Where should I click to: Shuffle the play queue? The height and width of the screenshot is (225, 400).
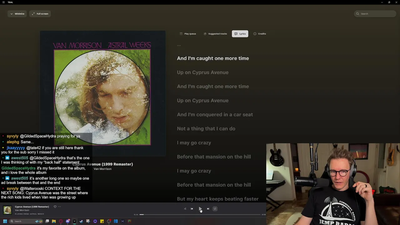(x=185, y=209)
